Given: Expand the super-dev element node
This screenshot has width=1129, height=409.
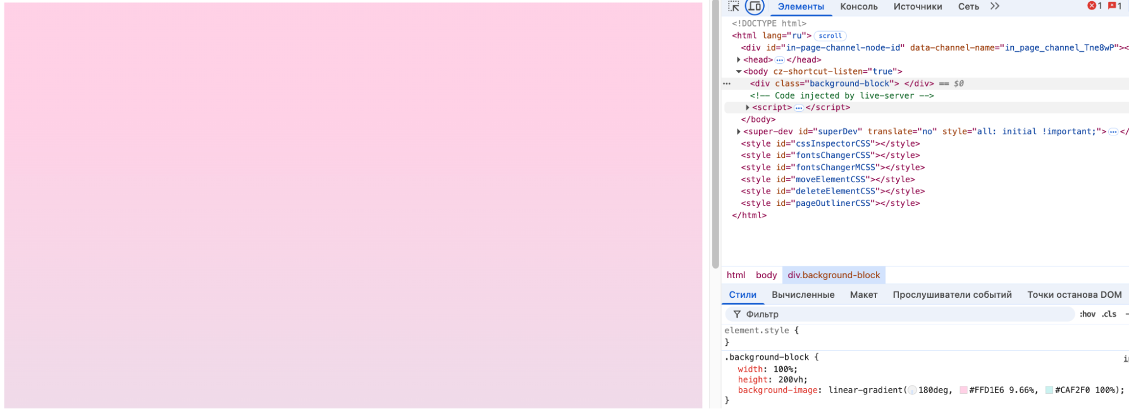Looking at the screenshot, I should click(x=739, y=131).
